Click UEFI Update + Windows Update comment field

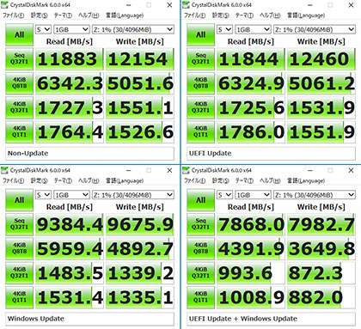tap(271, 319)
